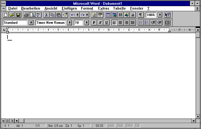201x129 pixels.
Task: Expand the Standard style dropdown
Action: coord(31,23)
